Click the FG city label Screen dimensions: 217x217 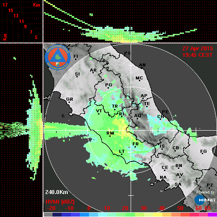point(204,151)
